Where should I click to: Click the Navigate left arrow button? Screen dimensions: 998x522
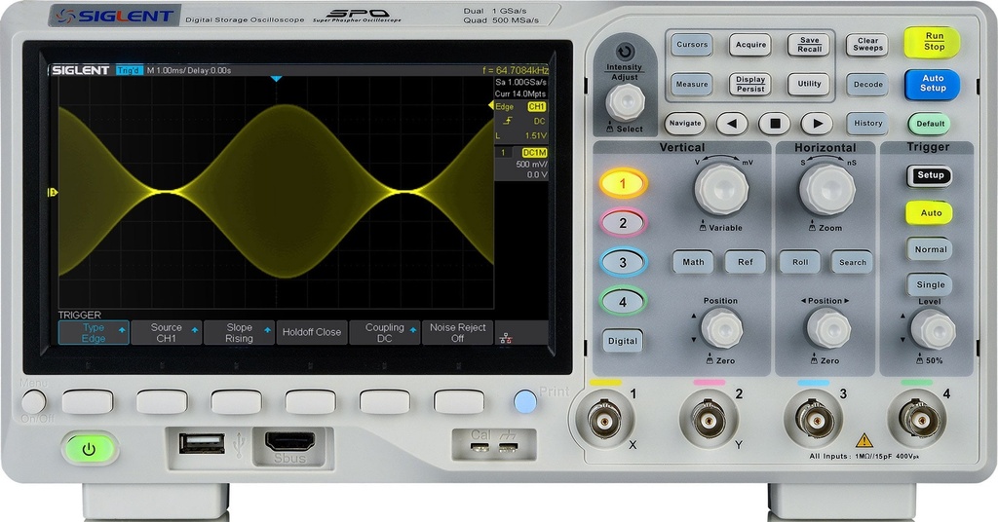[x=732, y=124]
